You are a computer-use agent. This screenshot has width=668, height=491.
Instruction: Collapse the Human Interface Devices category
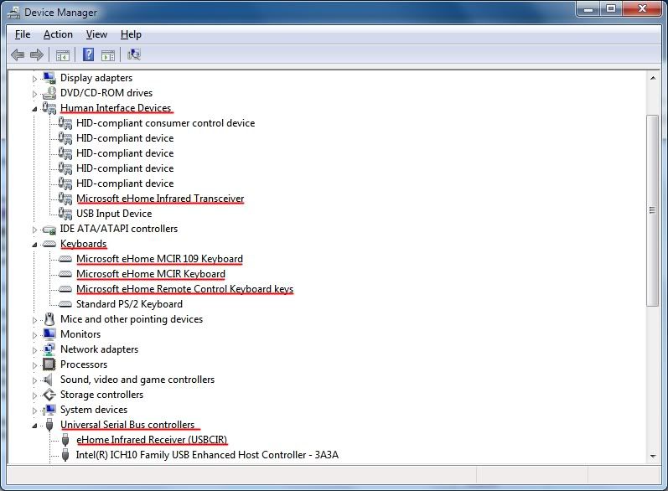(35, 108)
